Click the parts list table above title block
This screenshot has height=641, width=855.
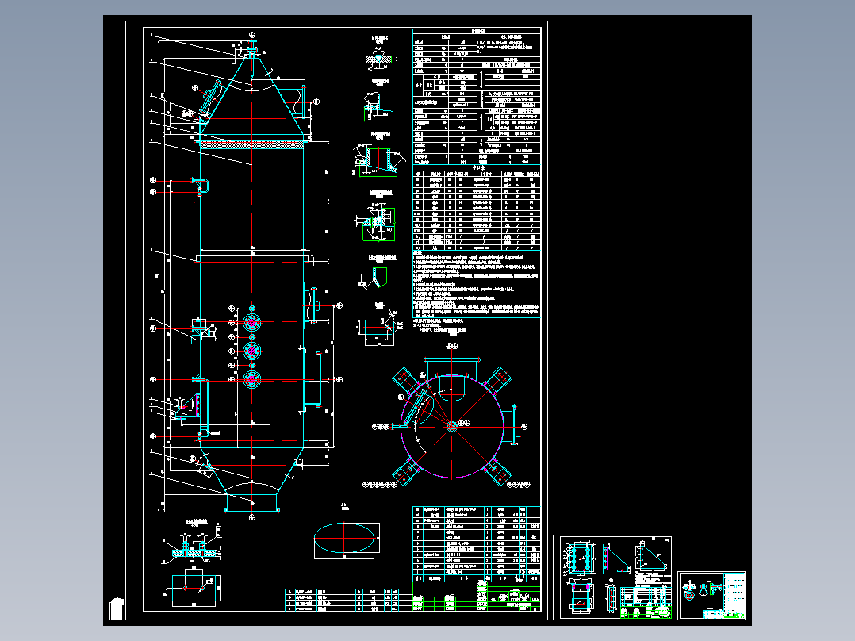point(477,543)
